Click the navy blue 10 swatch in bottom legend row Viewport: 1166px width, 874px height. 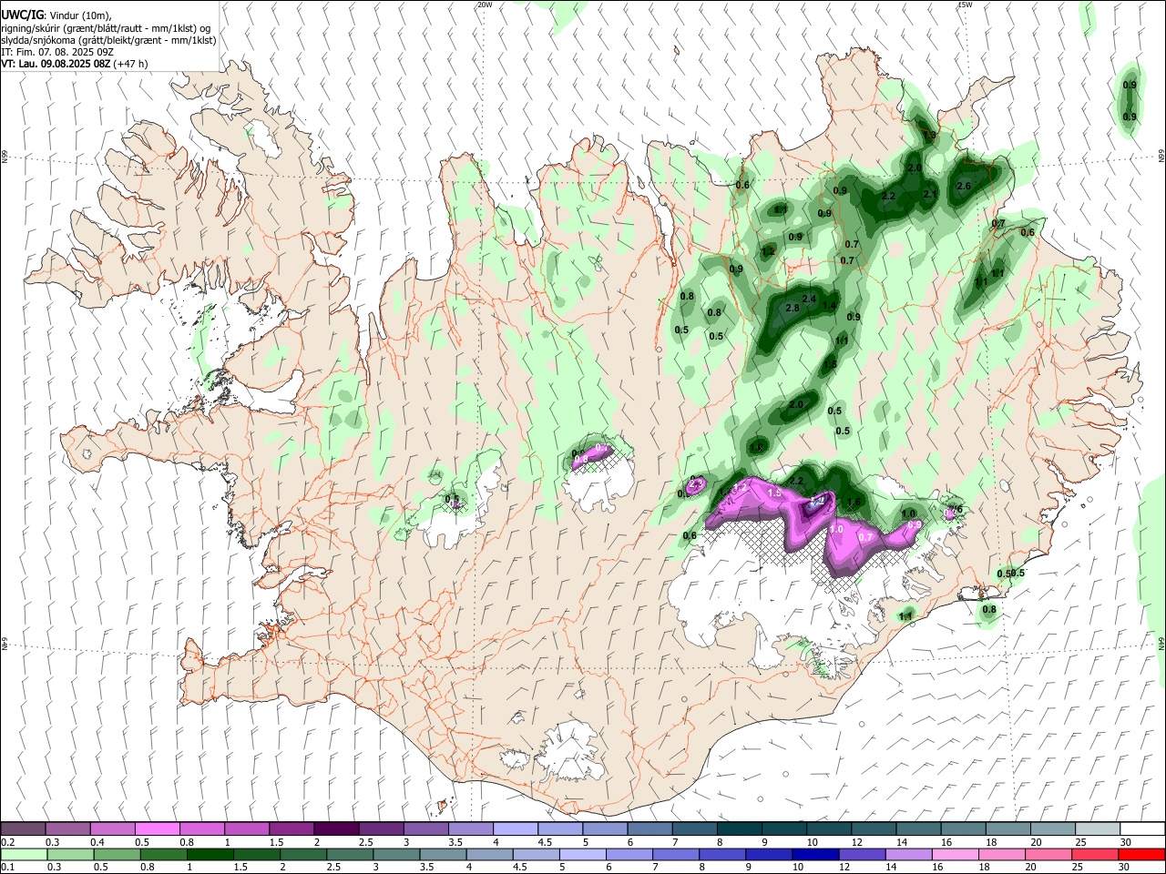pos(814,855)
